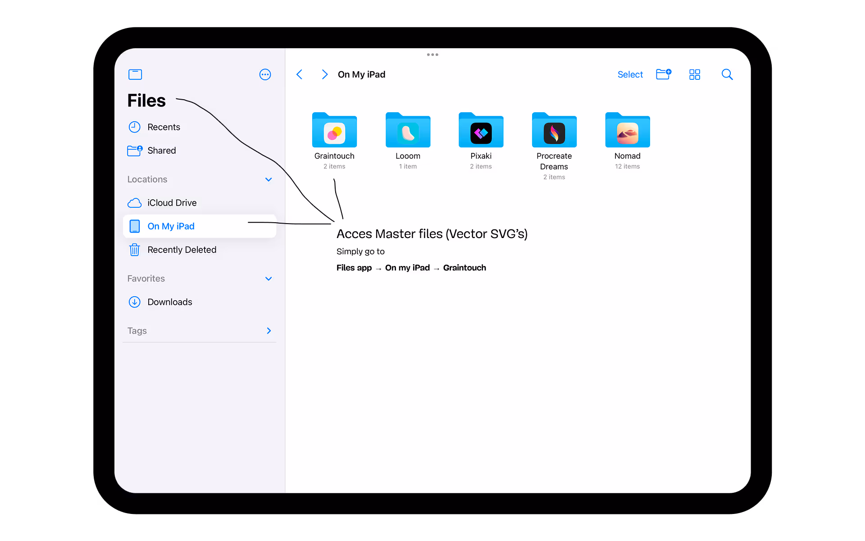Tap the three-dot multitasking handle at top
Image resolution: width=865 pixels, height=541 pixels.
[432, 55]
